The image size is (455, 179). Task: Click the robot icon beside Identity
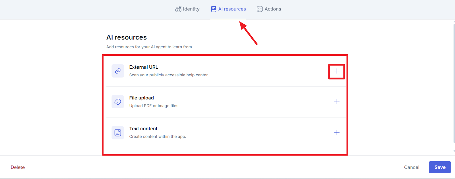(x=178, y=9)
